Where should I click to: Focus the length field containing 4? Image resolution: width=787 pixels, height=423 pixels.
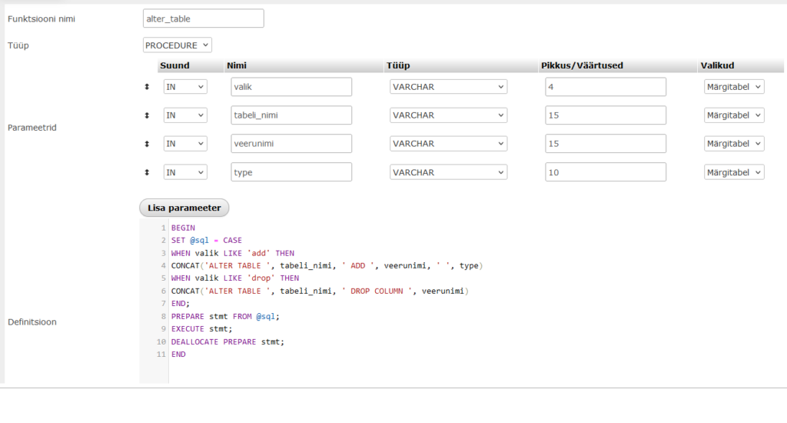pyautogui.click(x=605, y=87)
